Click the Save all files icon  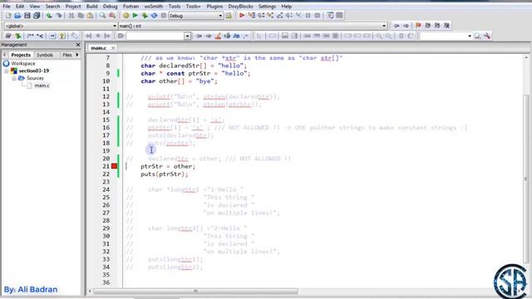pos(37,16)
